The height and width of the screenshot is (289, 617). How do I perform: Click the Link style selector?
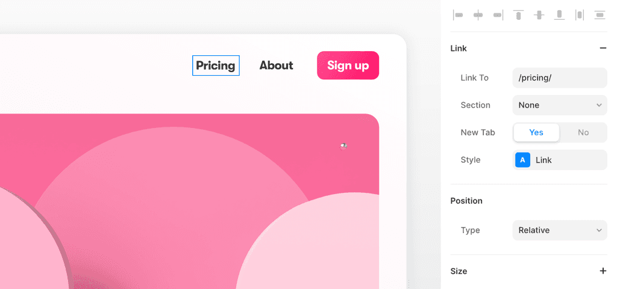click(566, 160)
